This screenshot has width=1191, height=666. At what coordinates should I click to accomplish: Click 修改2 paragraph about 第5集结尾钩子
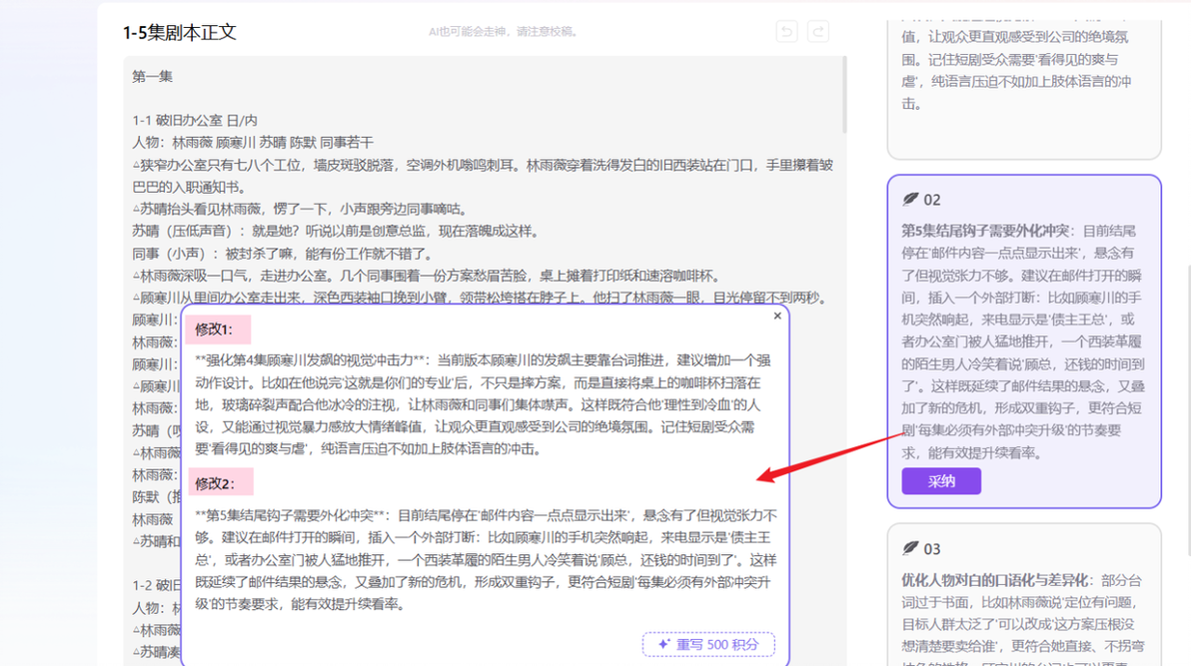487,560
